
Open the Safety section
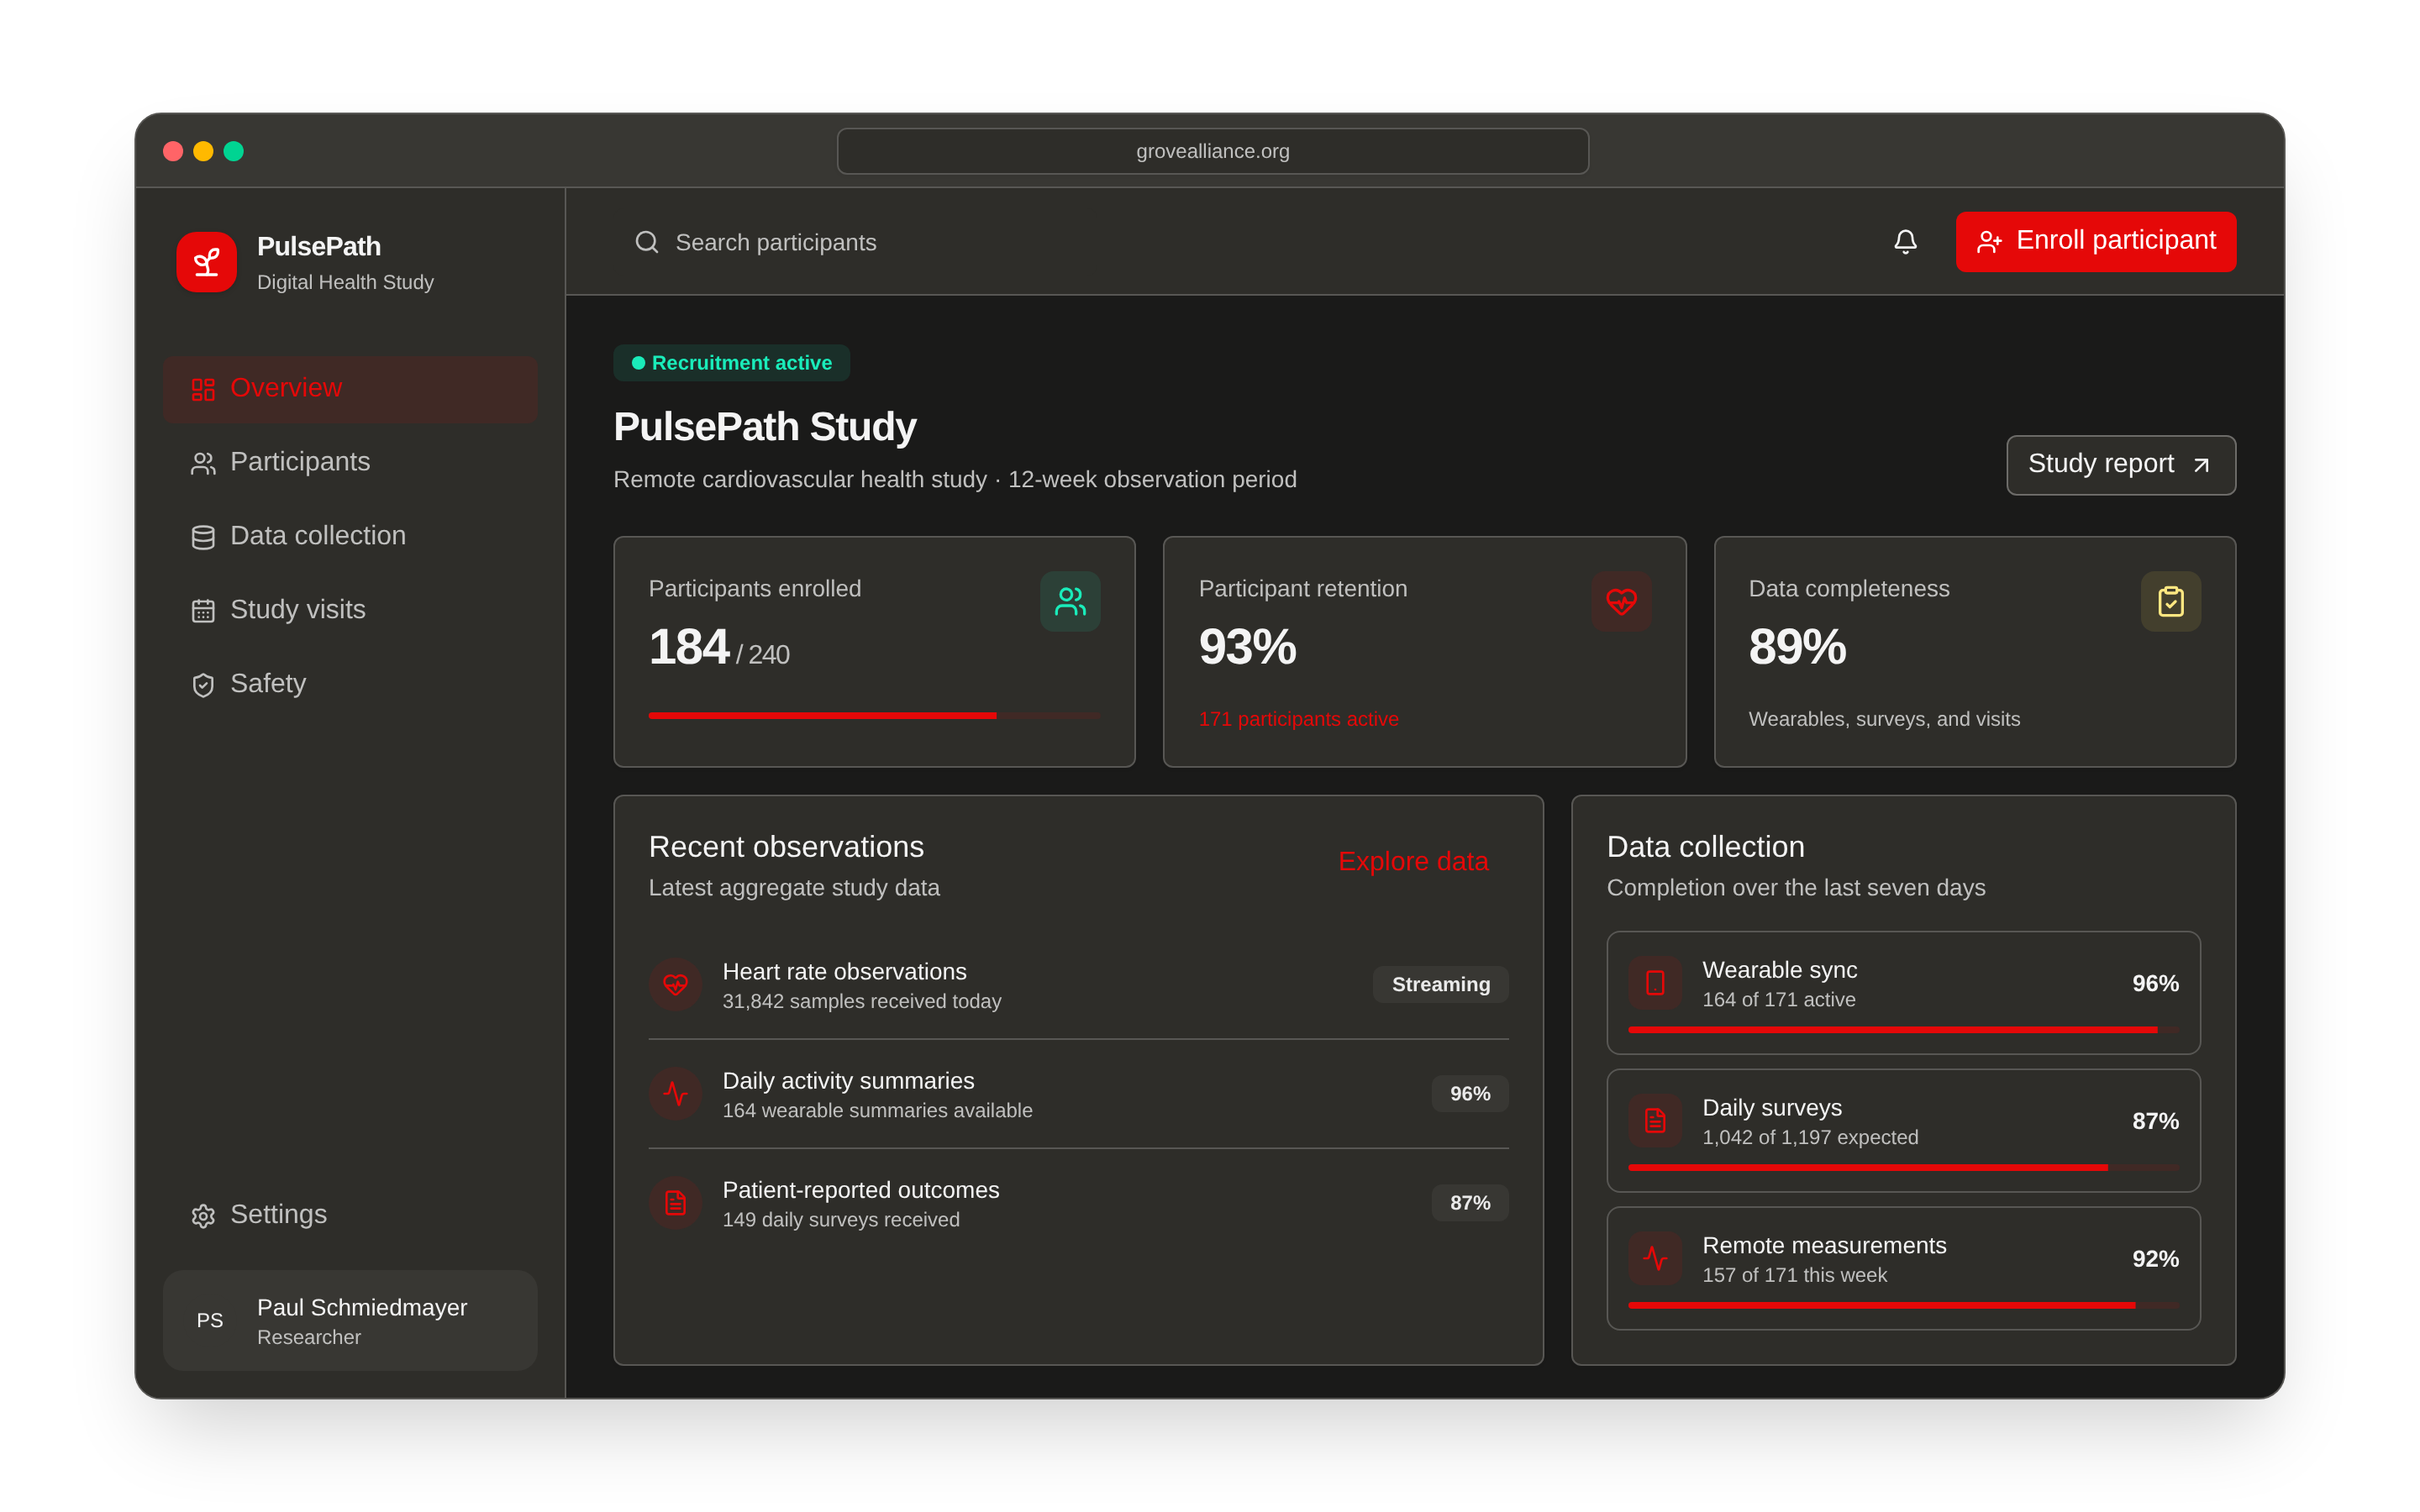pos(350,685)
